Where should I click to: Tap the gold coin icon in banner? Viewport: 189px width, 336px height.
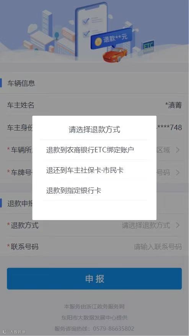click(x=98, y=42)
